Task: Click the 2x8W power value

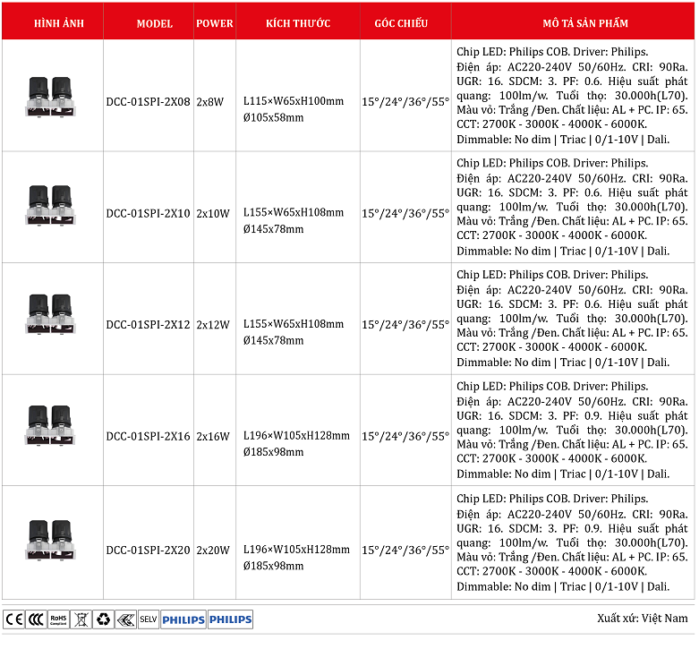Action: point(210,102)
